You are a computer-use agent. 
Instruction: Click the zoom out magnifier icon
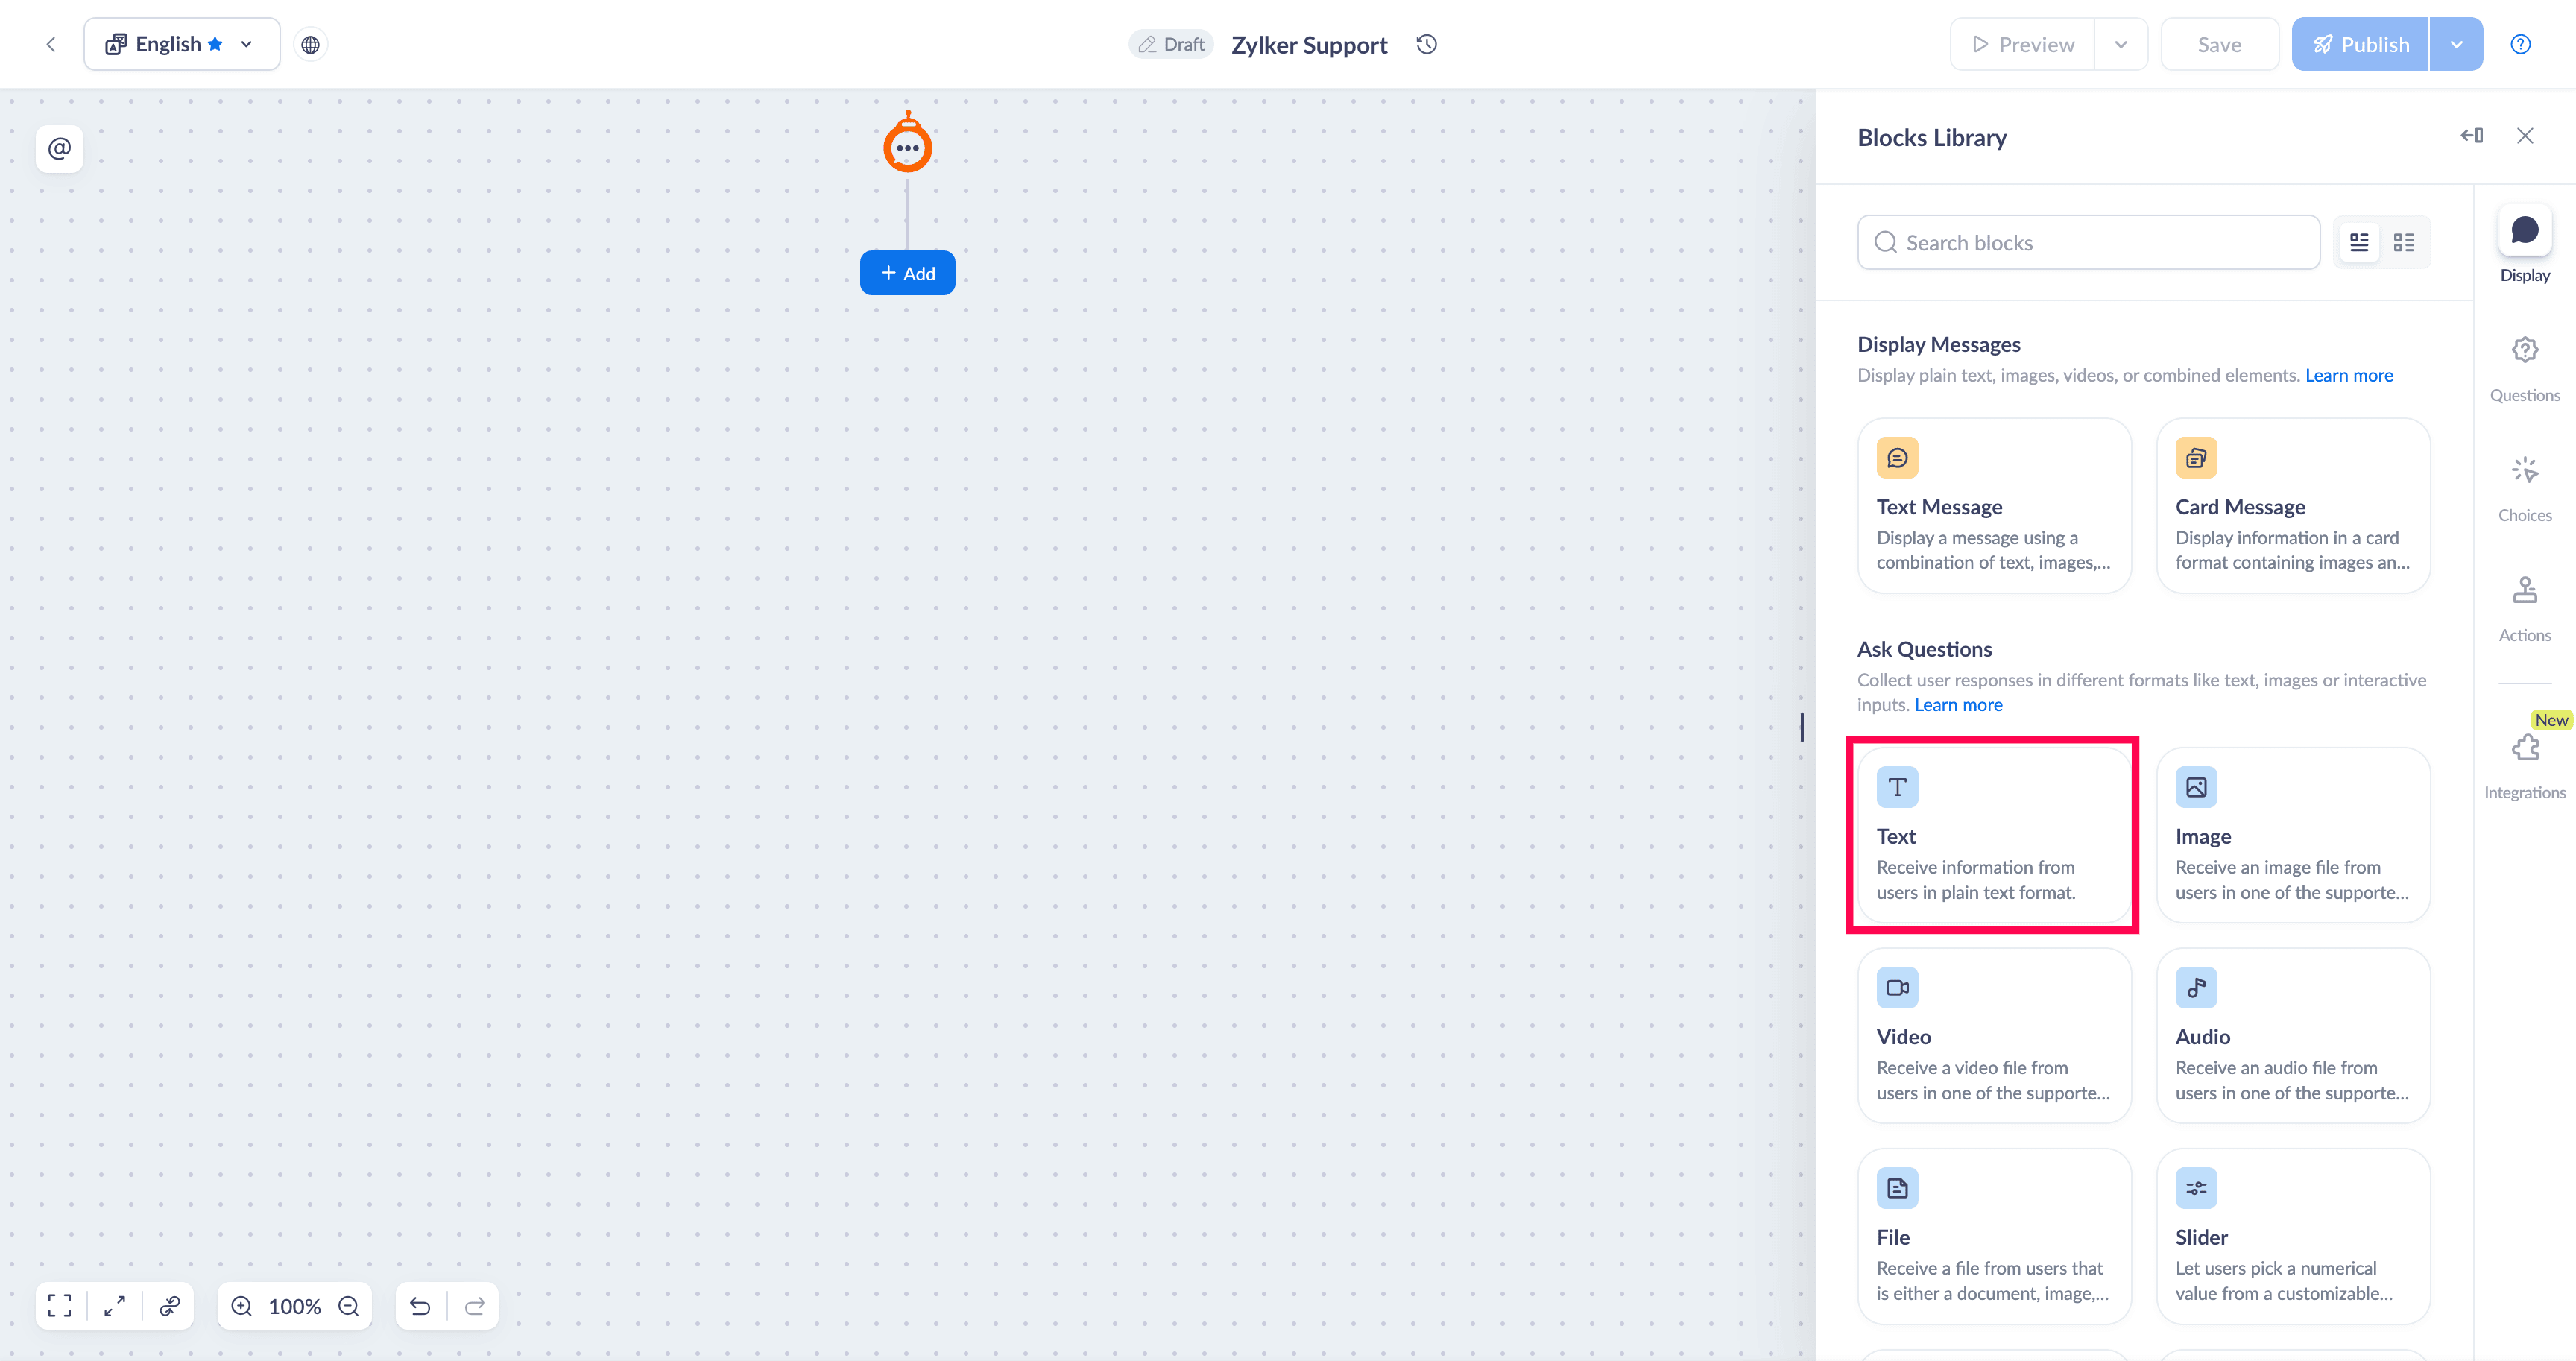pyautogui.click(x=348, y=1305)
